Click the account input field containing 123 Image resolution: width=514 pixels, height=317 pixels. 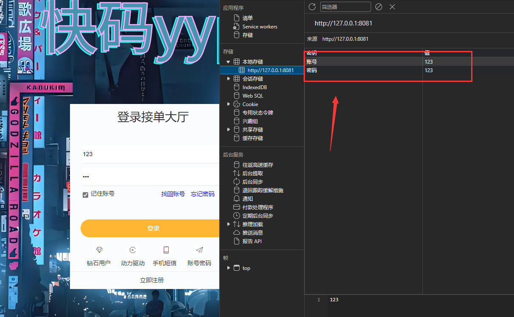click(x=151, y=154)
